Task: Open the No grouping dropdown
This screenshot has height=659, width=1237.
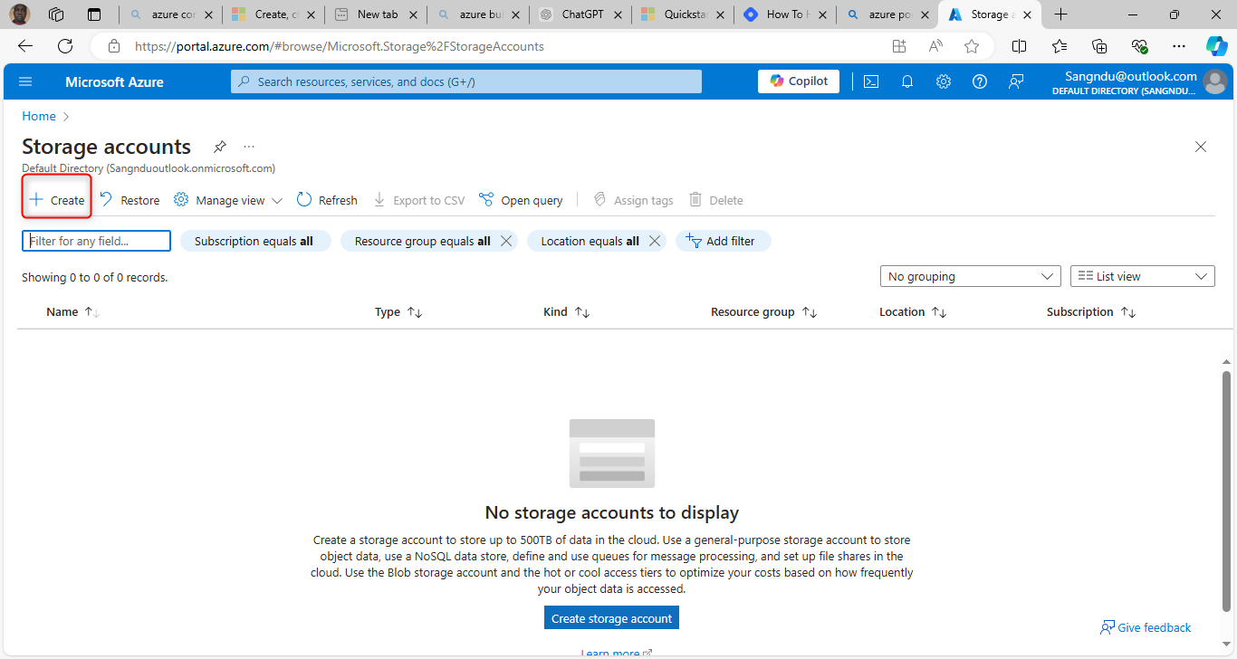Action: pyautogui.click(x=971, y=276)
